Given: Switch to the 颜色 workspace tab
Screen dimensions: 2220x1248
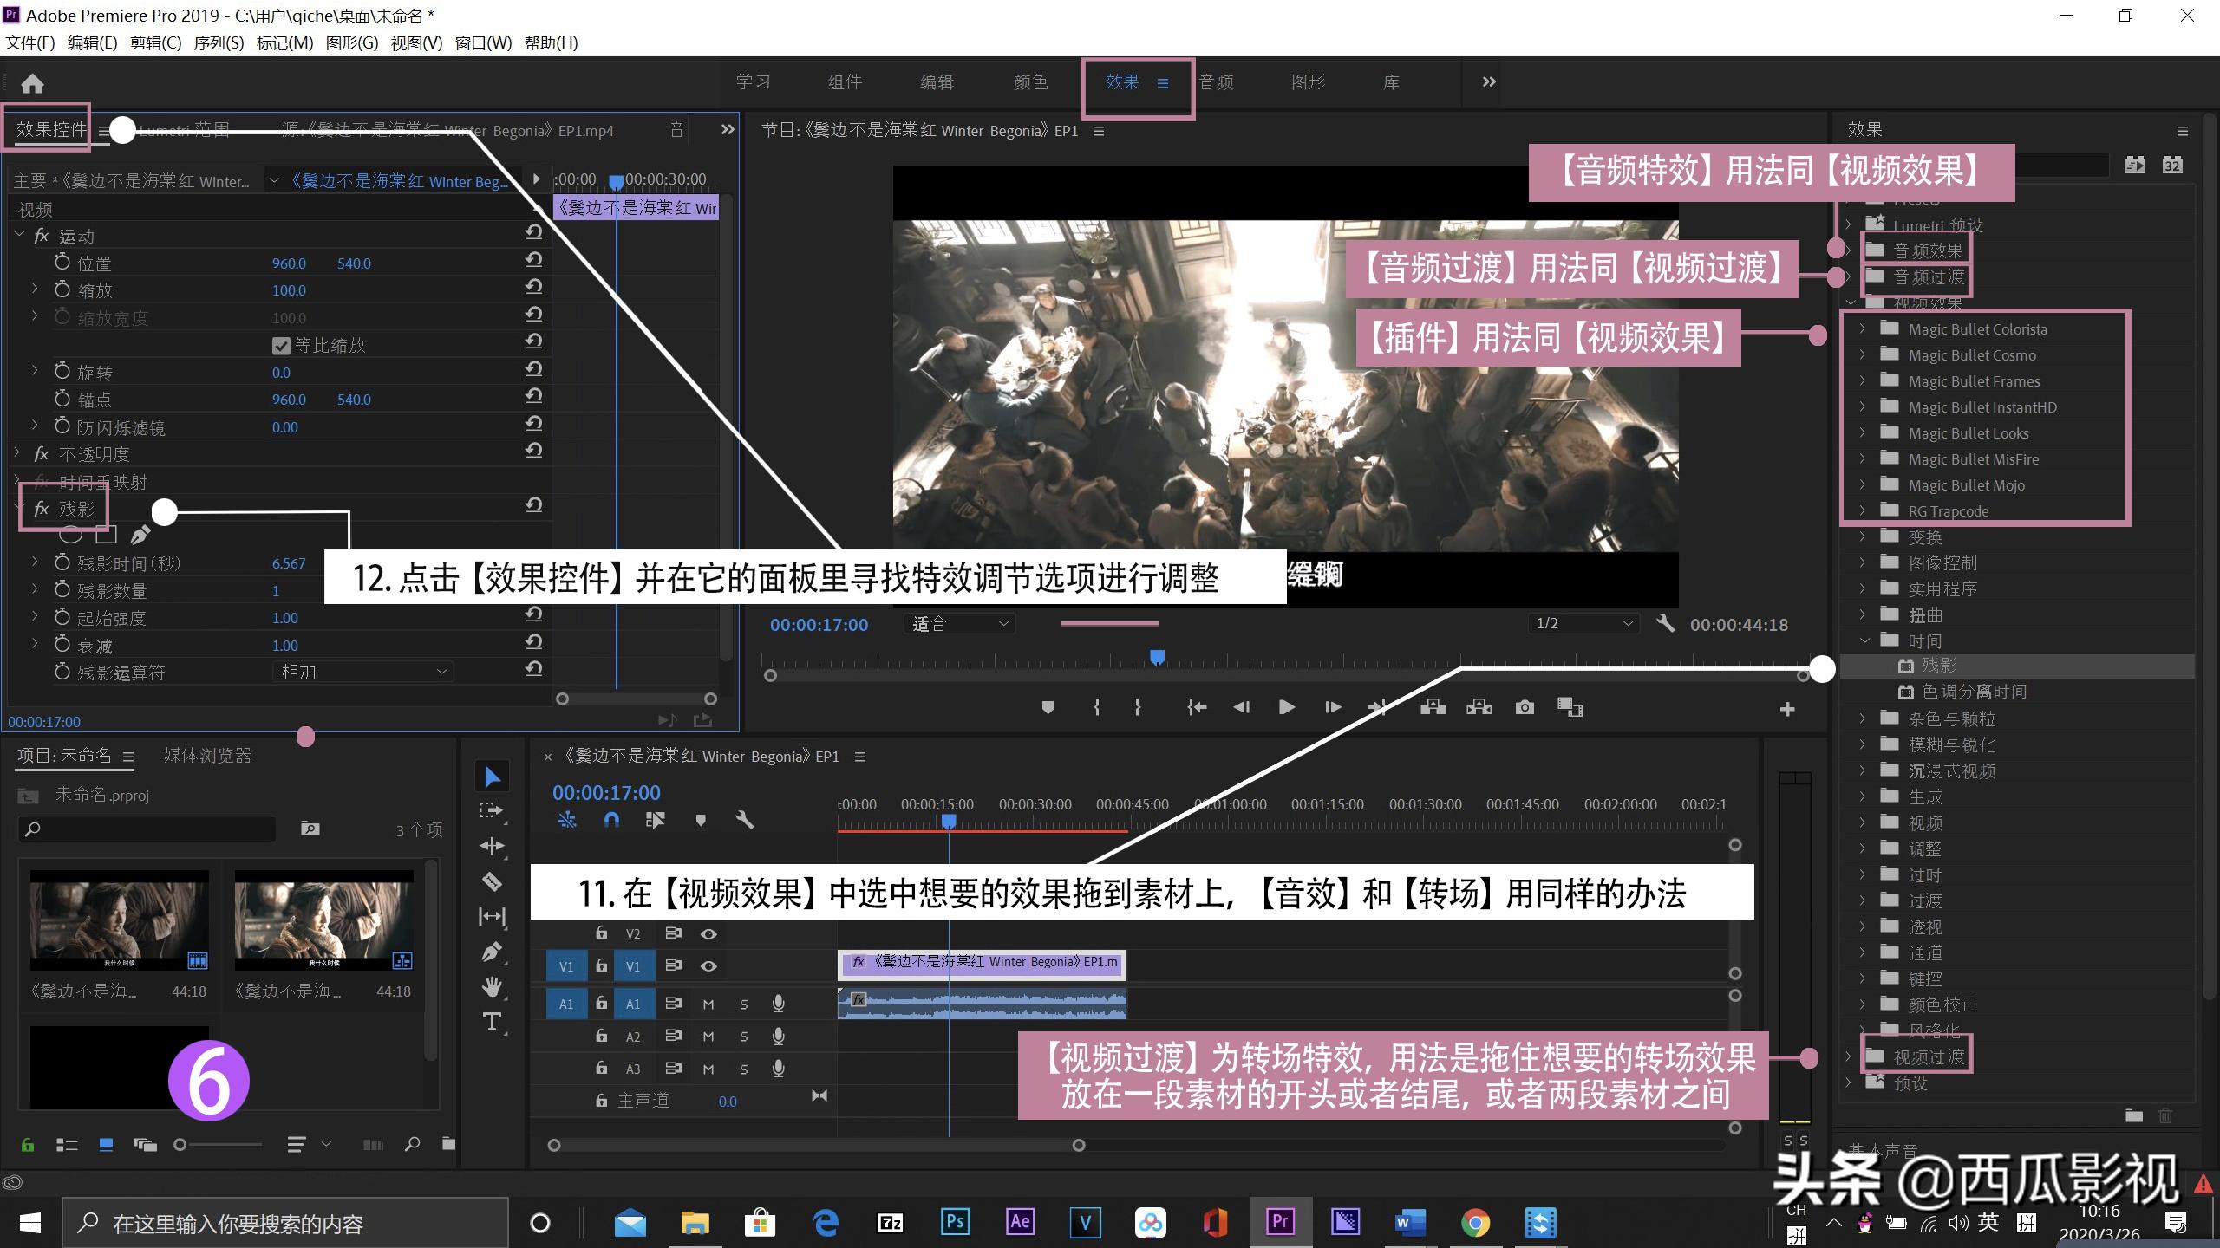Looking at the screenshot, I should pyautogui.click(x=1028, y=82).
